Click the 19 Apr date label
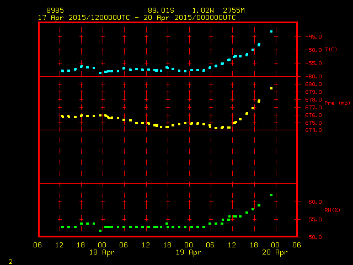This screenshot has width=353, height=265. [189, 252]
